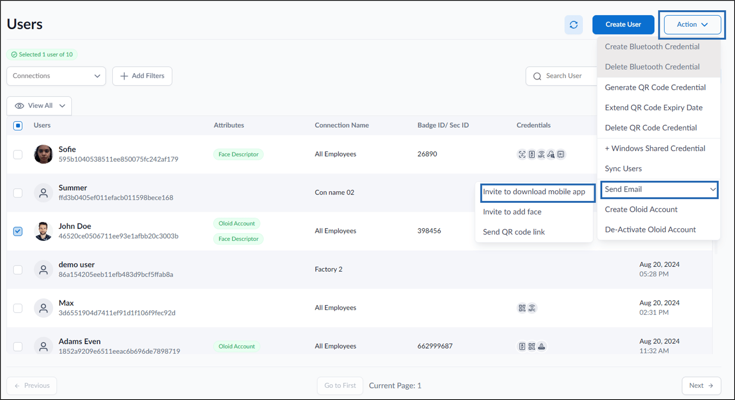Open the View All dropdown
The image size is (735, 400).
pyautogui.click(x=39, y=106)
